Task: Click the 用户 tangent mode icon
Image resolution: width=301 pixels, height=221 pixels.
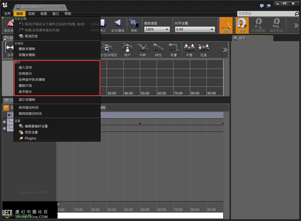Action: click(128, 50)
